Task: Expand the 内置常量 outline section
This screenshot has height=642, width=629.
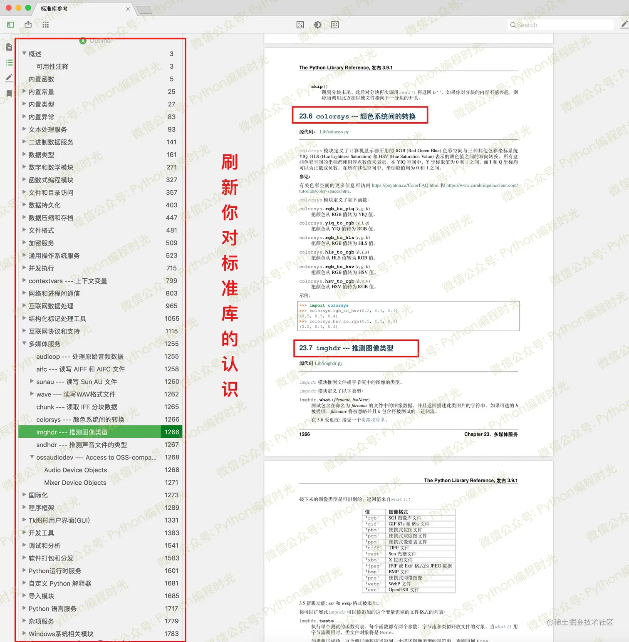Action: pyautogui.click(x=24, y=91)
